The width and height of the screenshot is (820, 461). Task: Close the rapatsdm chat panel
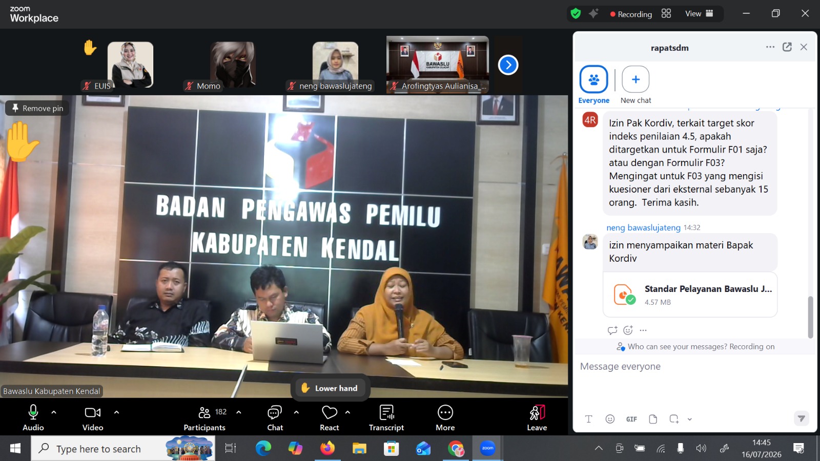click(804, 47)
